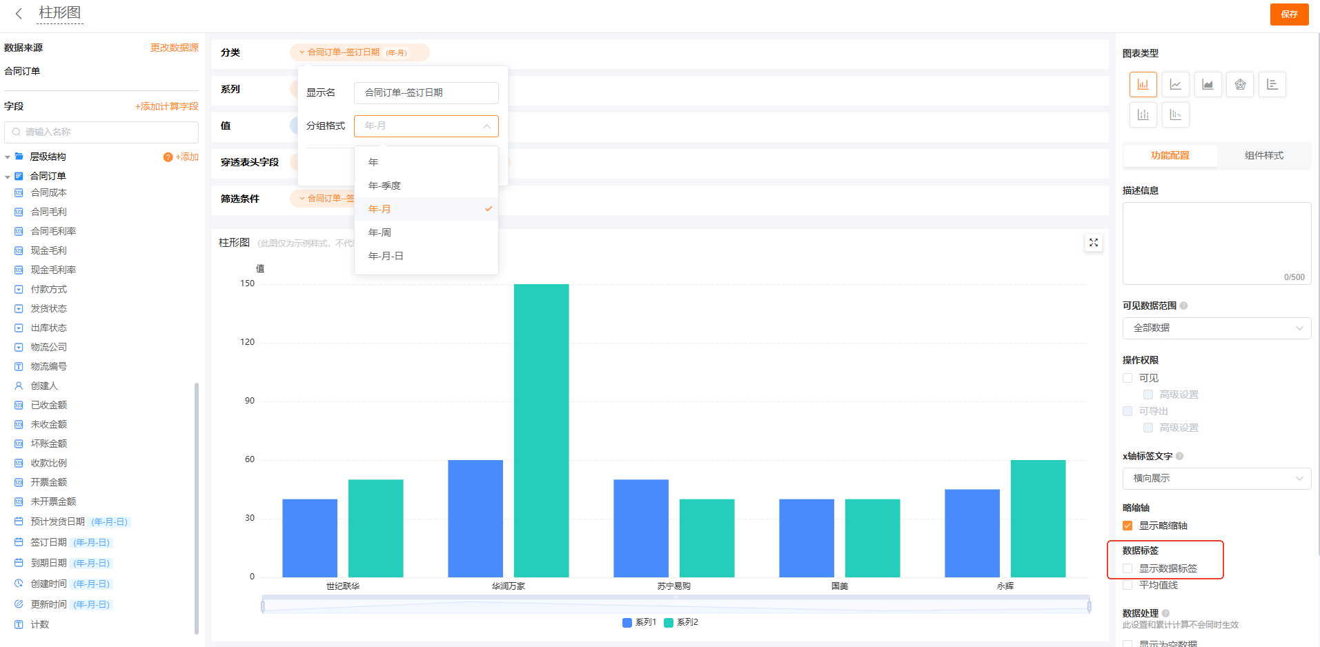The image size is (1320, 647).
Task: Select the horizontal bar chart icon
Action: click(x=1272, y=85)
